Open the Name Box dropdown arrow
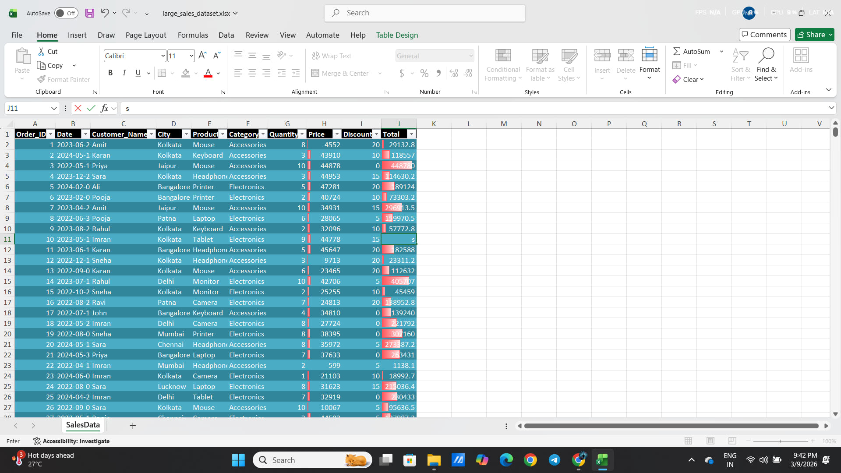The image size is (841, 473). point(53,108)
